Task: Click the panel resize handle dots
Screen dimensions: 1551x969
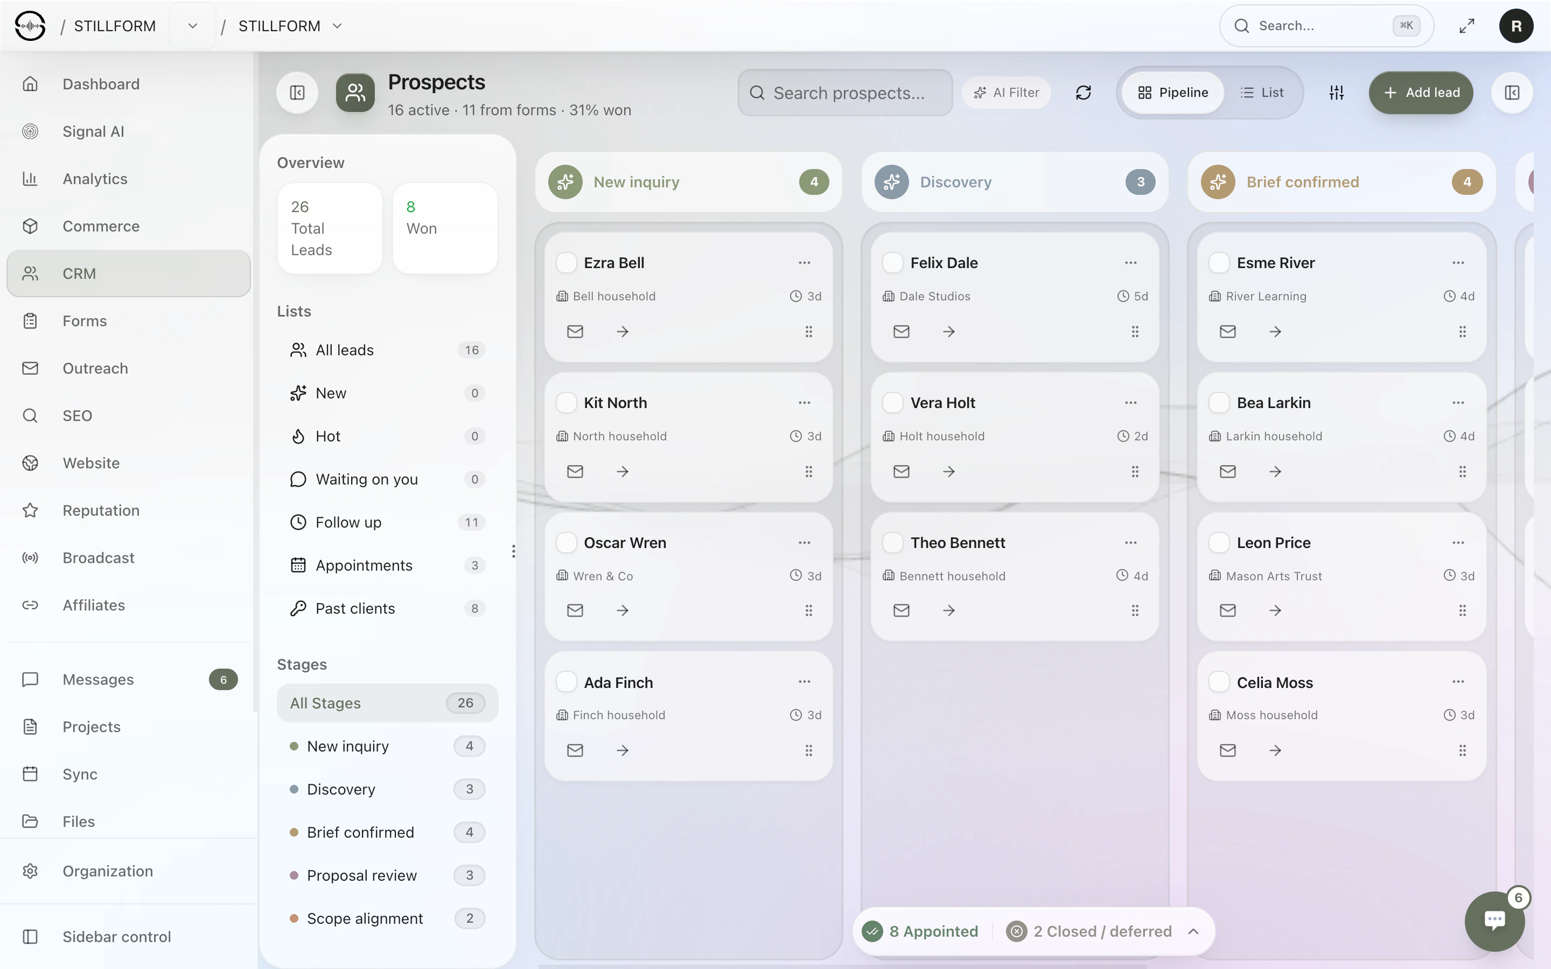Action: pos(513,551)
